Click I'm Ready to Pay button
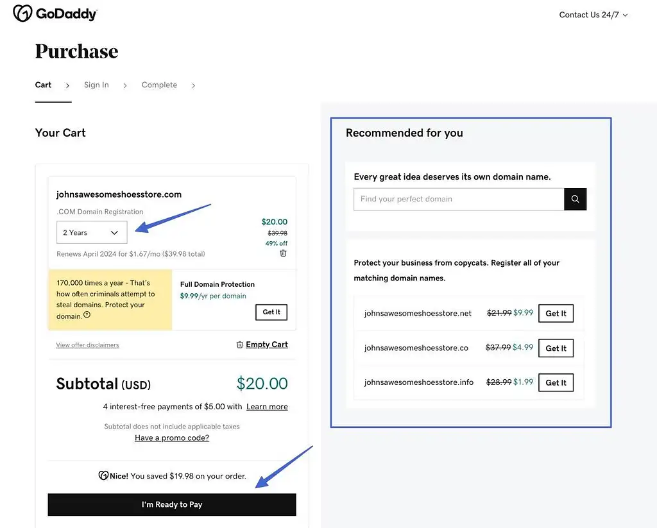The image size is (657, 528). point(172,504)
